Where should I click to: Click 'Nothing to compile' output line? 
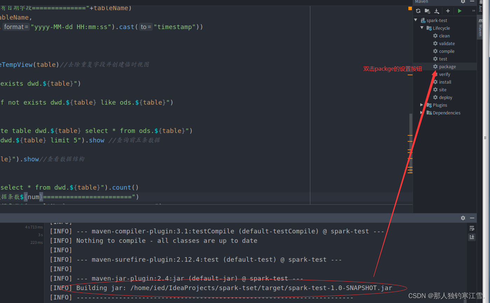point(154,241)
